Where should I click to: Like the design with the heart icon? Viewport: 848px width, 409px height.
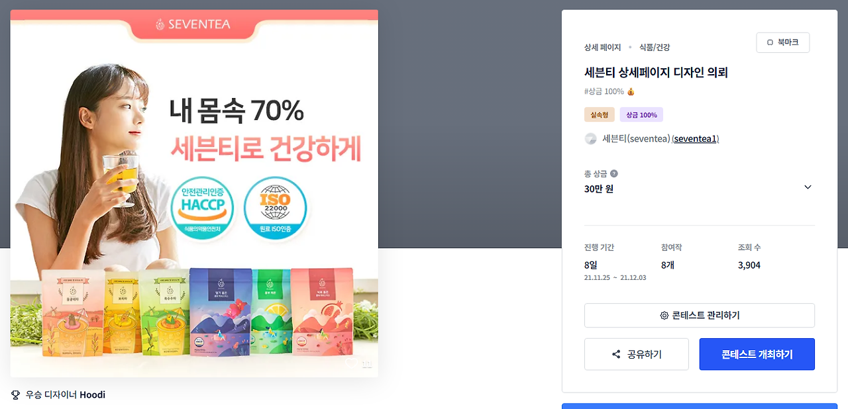(352, 363)
